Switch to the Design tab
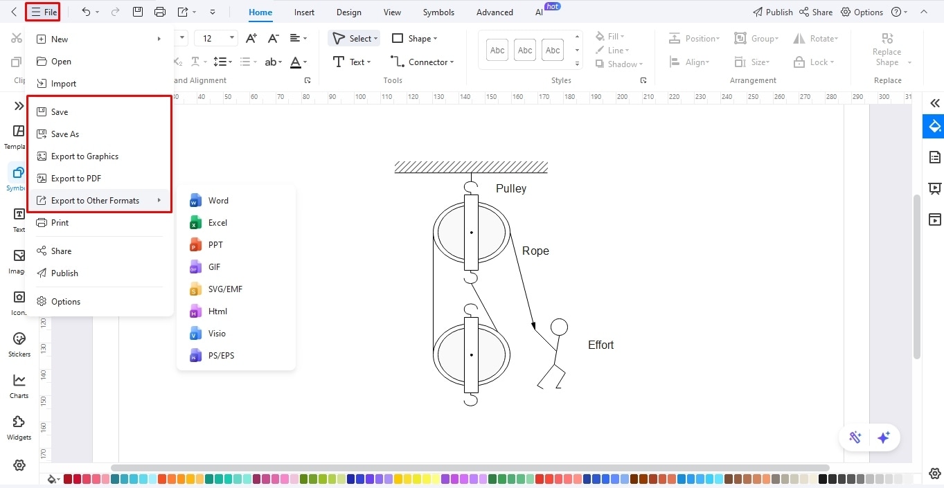Image resolution: width=944 pixels, height=488 pixels. (348, 12)
